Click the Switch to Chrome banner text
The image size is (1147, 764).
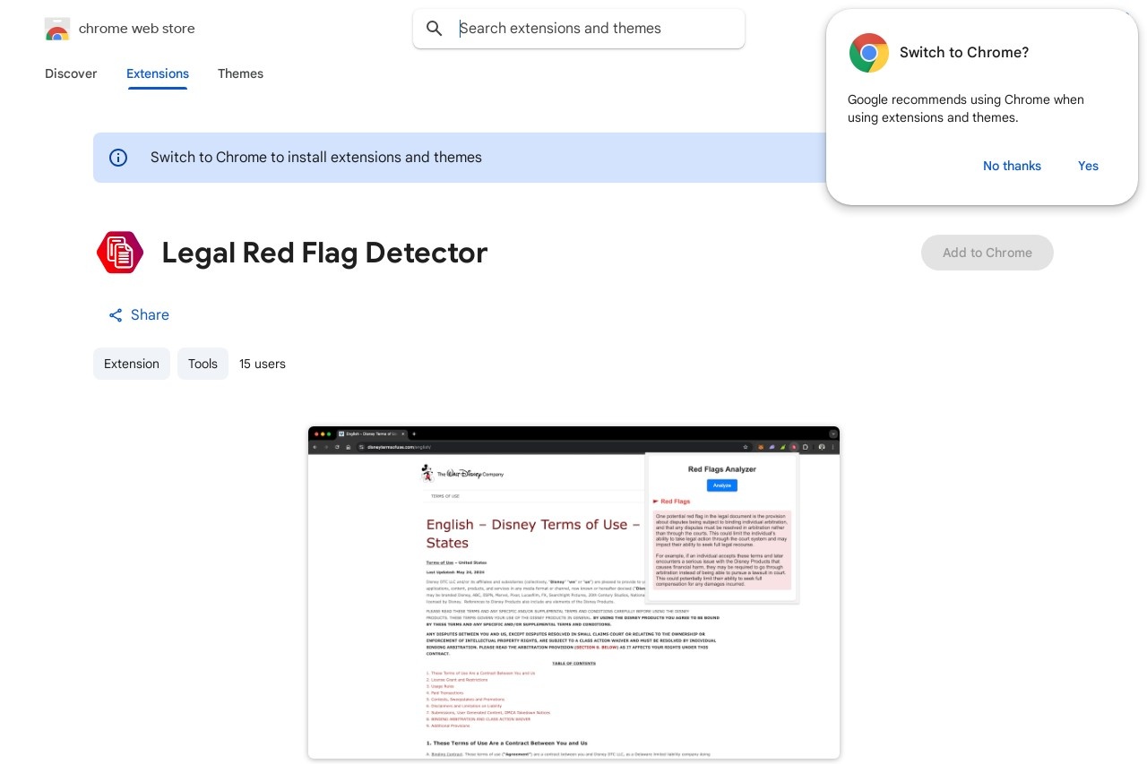tap(316, 158)
